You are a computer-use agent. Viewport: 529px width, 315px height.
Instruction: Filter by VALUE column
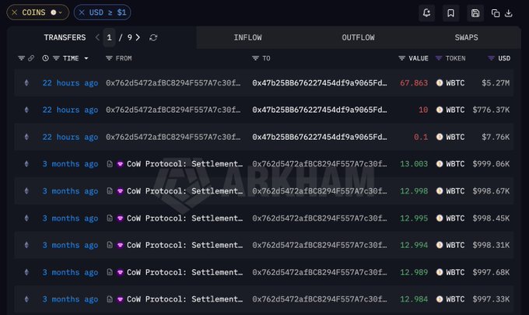(x=401, y=58)
